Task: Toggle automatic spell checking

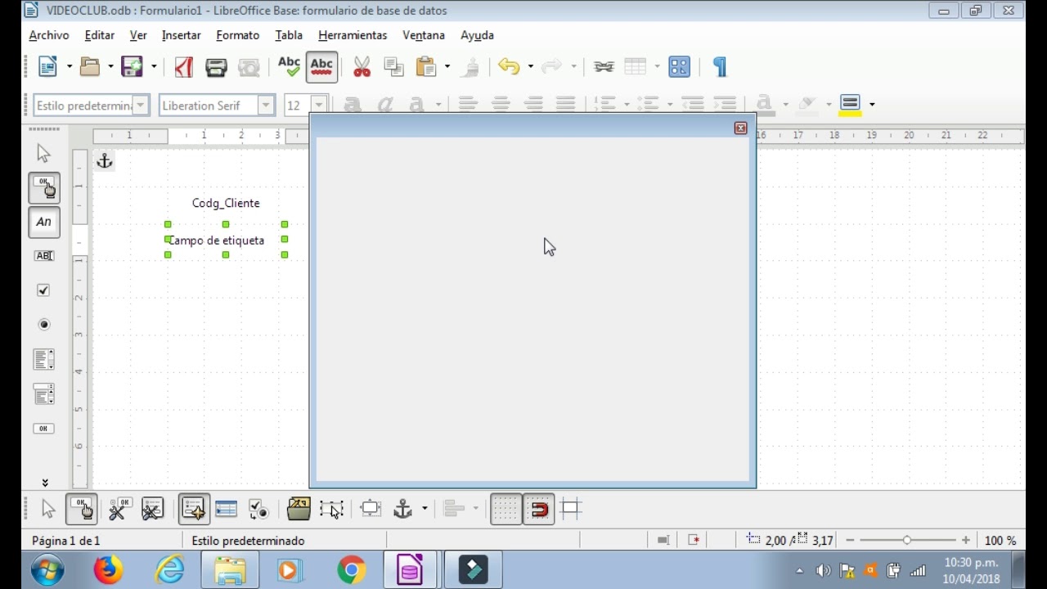Action: [x=322, y=67]
